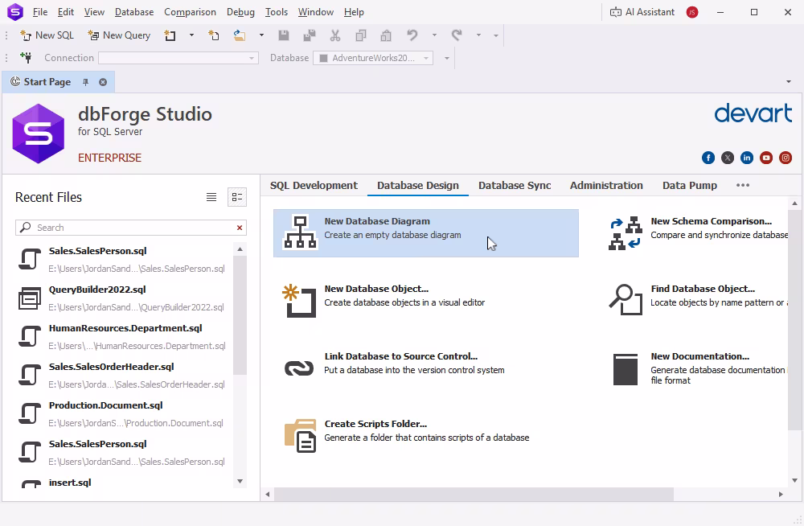804x526 pixels.
Task: Click the New Connection plug icon
Action: tap(26, 57)
